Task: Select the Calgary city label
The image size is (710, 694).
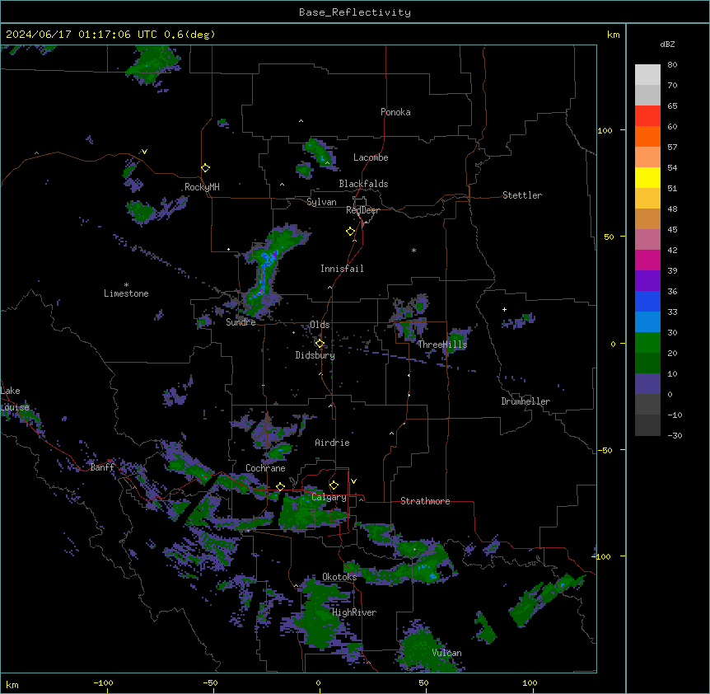Action: [329, 497]
